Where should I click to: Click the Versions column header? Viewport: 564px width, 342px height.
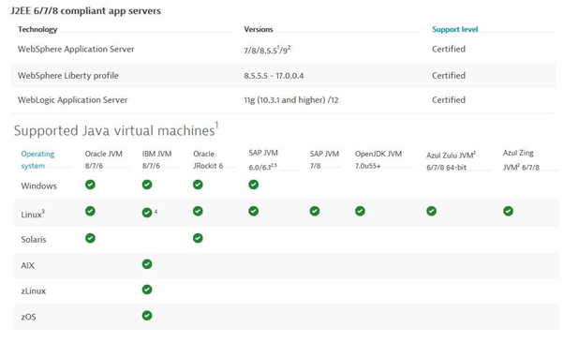[259, 29]
